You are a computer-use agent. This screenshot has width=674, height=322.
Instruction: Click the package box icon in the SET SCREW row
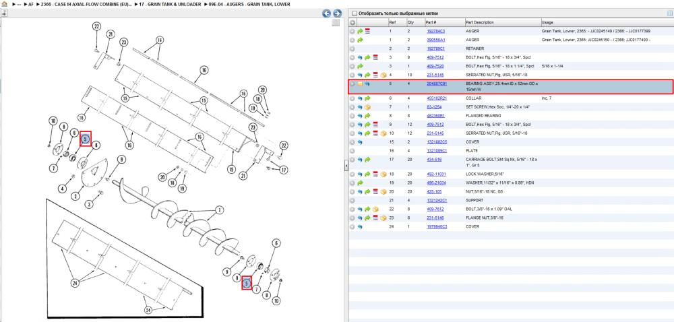point(367,107)
